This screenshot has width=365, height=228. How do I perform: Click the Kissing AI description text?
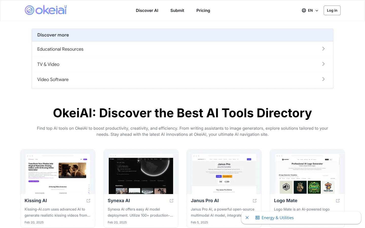tap(58, 212)
